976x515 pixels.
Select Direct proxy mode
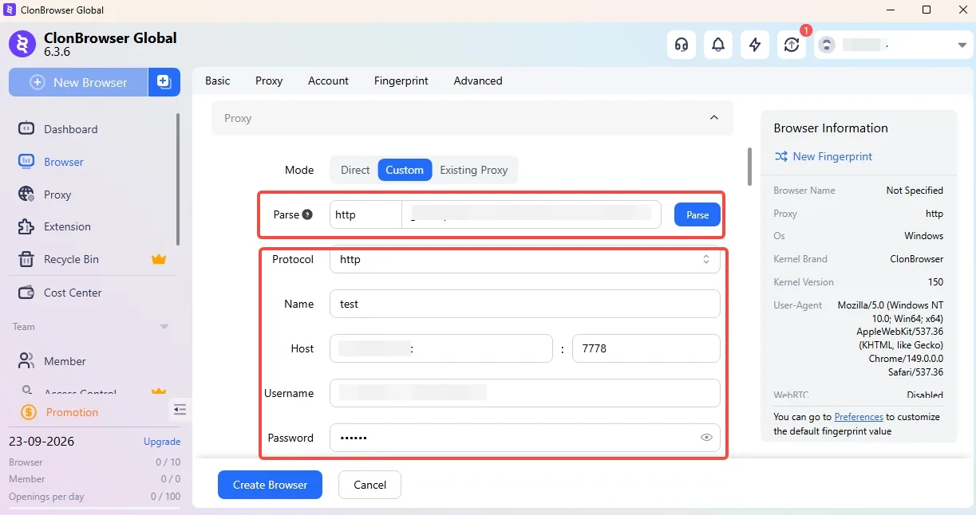355,170
